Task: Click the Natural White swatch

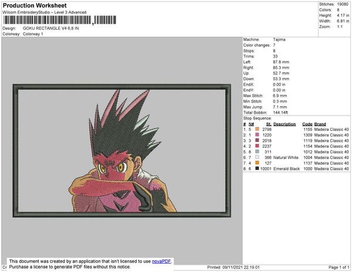Action: (x=257, y=157)
